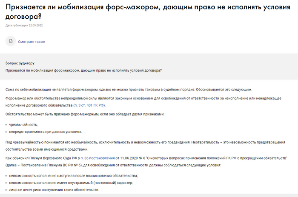Click the paragraph starting Как объяснил Пленум

146,162
